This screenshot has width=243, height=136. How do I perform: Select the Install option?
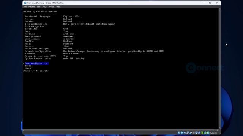coord(29,66)
